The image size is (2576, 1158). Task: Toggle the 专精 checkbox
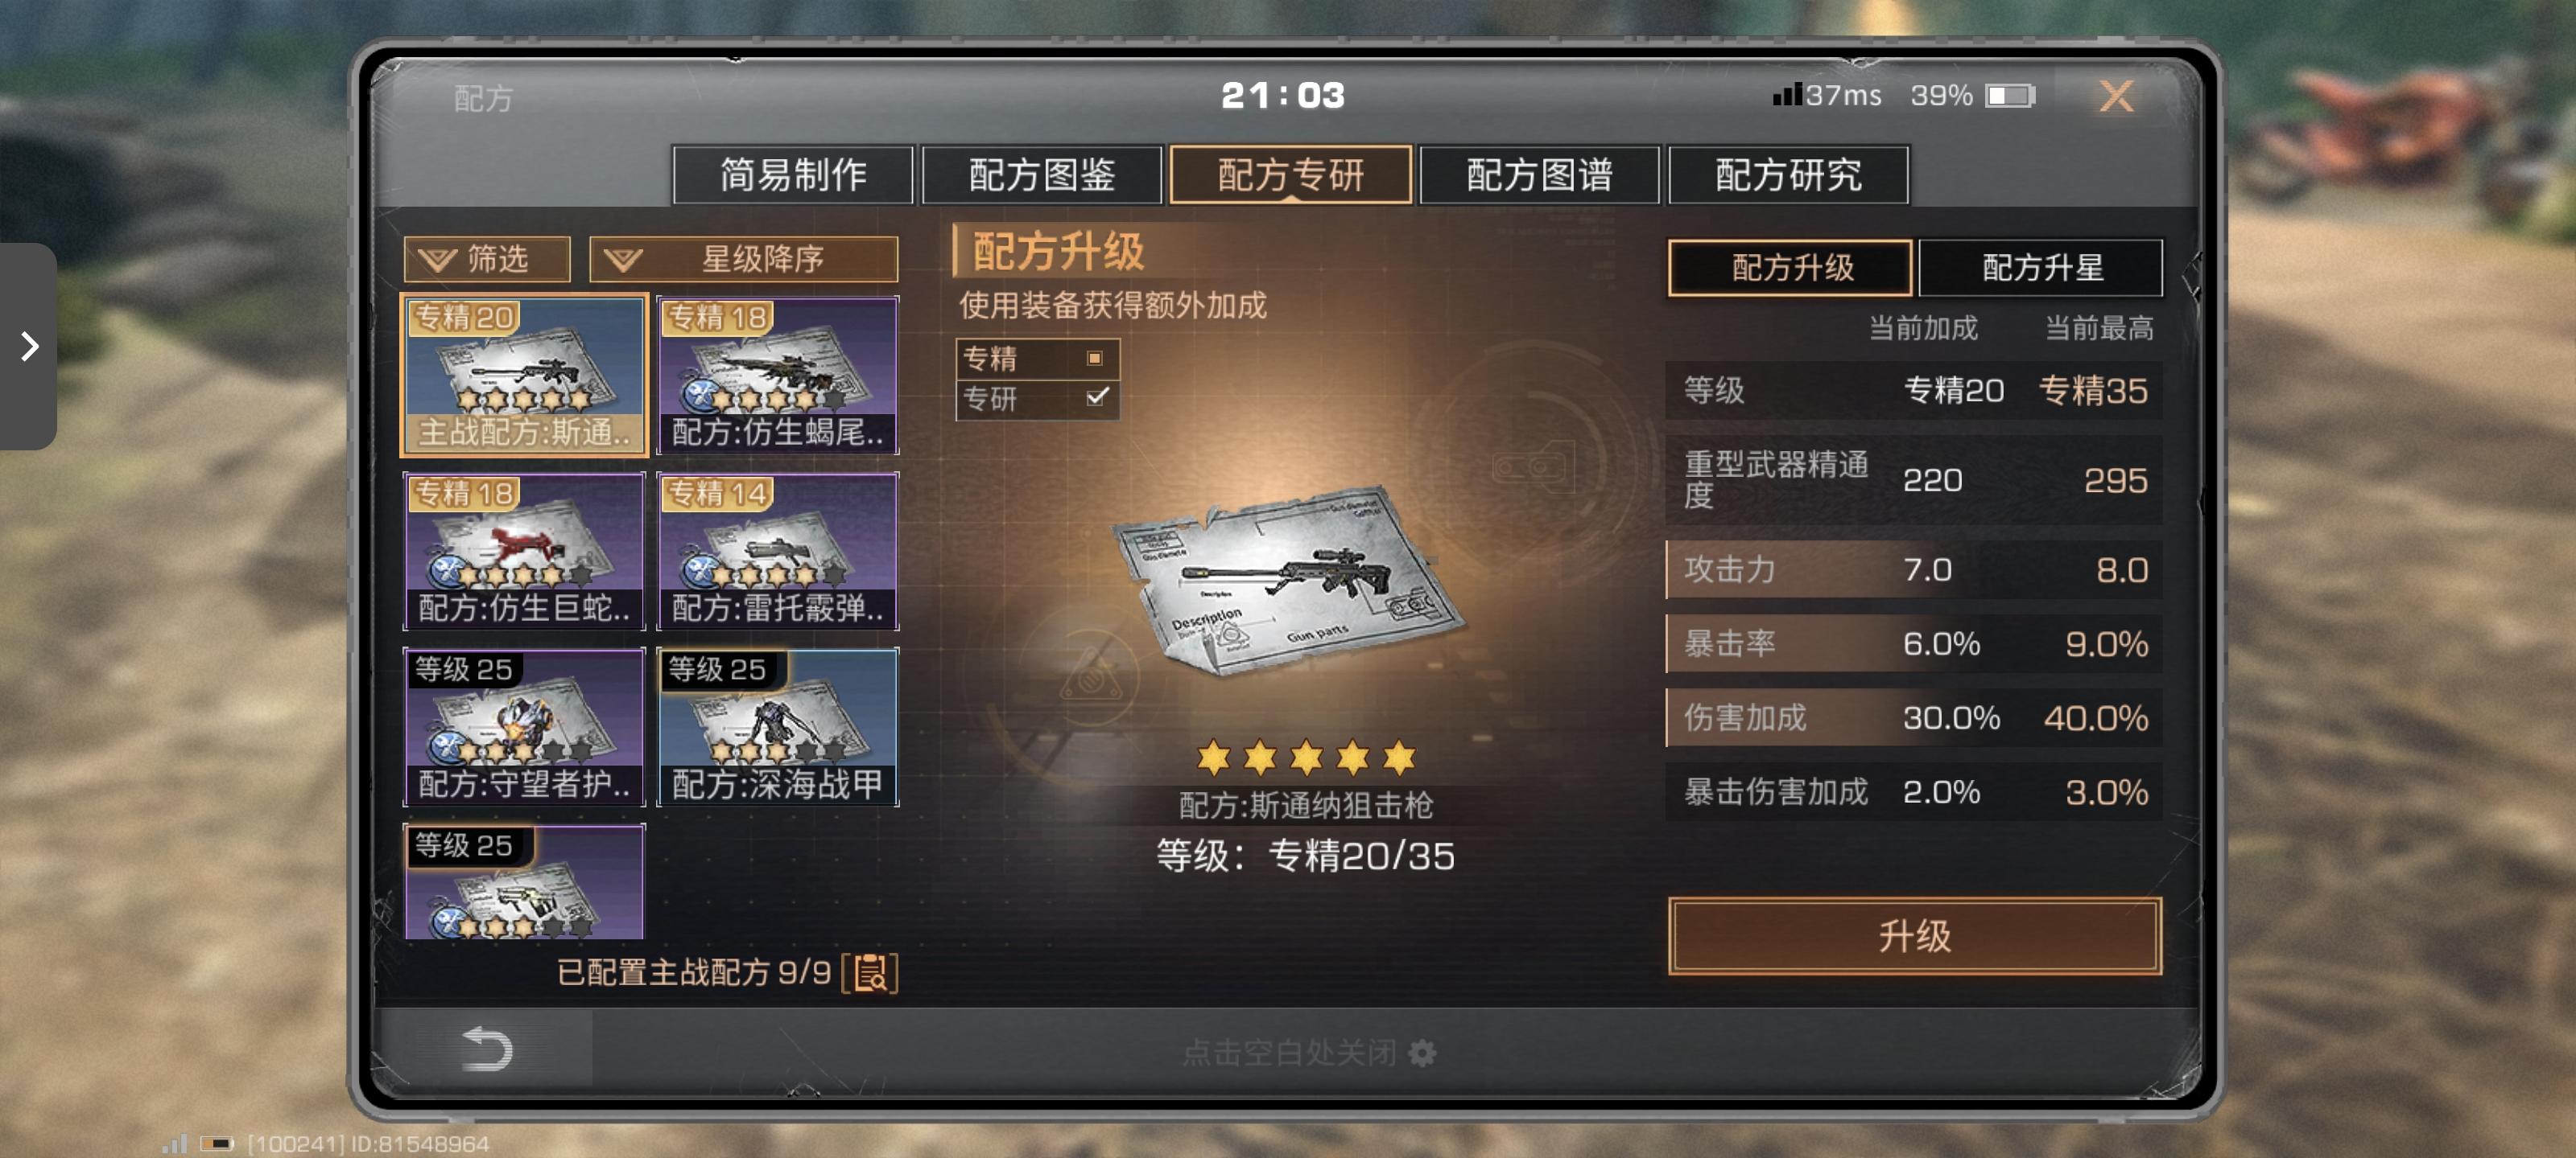coord(1095,358)
